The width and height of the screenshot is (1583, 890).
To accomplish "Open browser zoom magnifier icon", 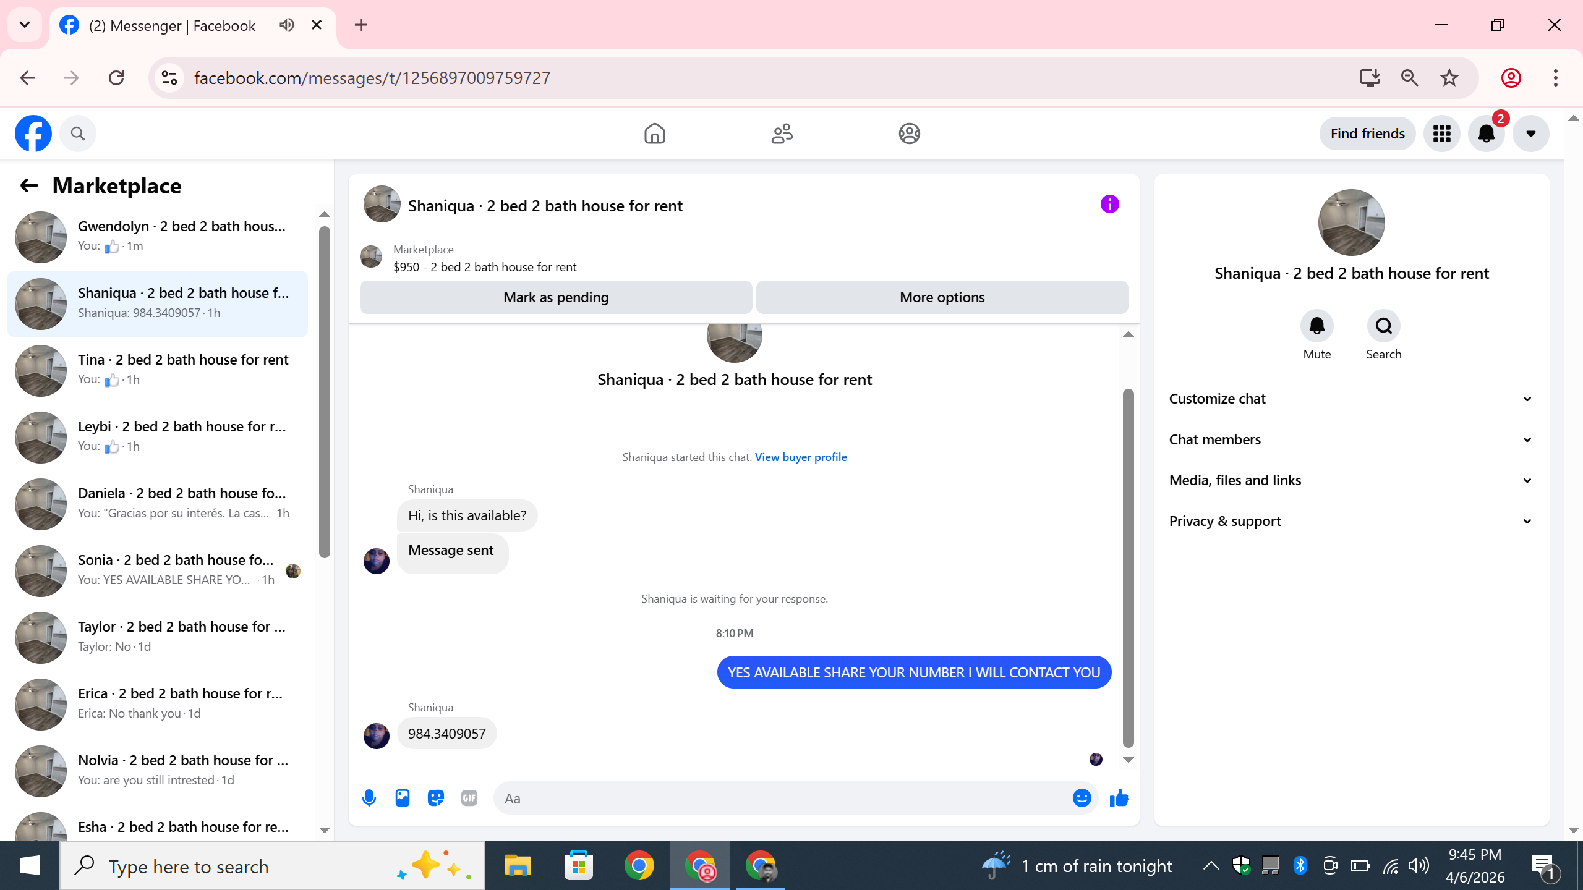I will pyautogui.click(x=1410, y=78).
